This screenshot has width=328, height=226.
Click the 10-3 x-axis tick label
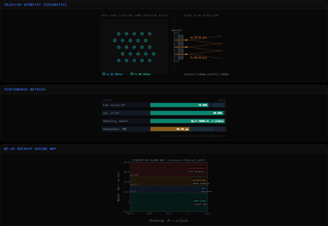[x=130, y=214]
